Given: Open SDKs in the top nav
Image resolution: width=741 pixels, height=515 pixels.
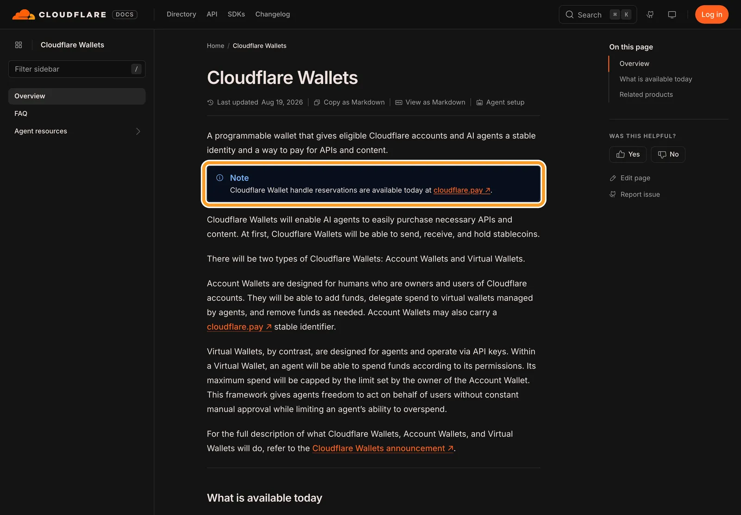Looking at the screenshot, I should pyautogui.click(x=236, y=14).
